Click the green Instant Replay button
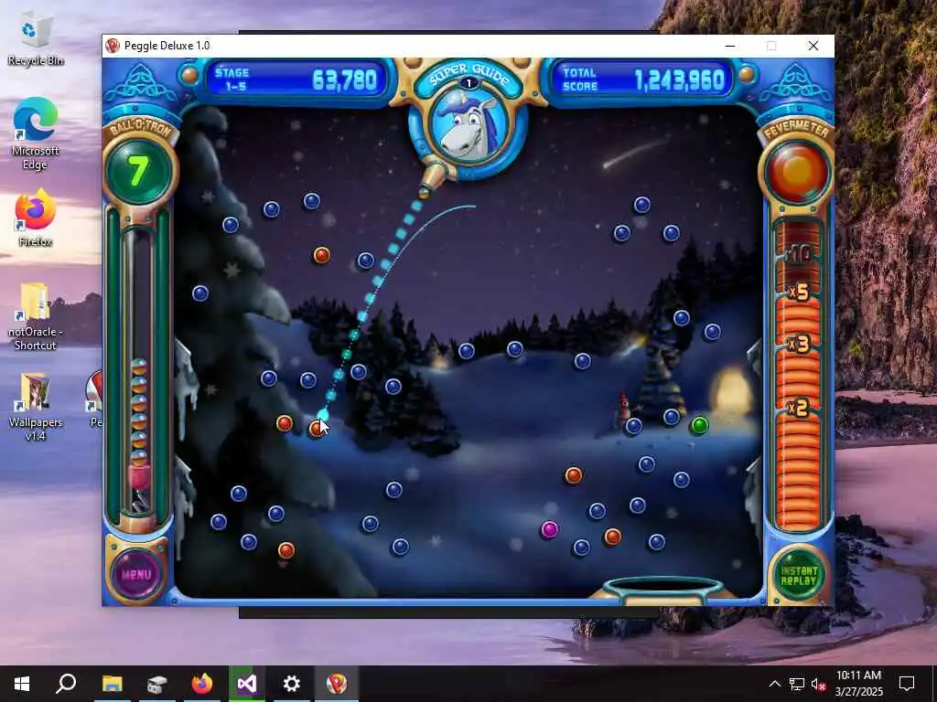The height and width of the screenshot is (702, 937). (x=798, y=576)
